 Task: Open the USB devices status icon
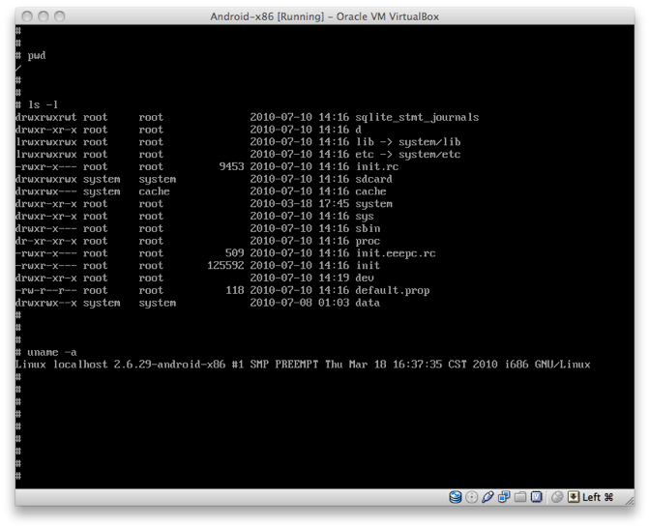pyautogui.click(x=487, y=497)
